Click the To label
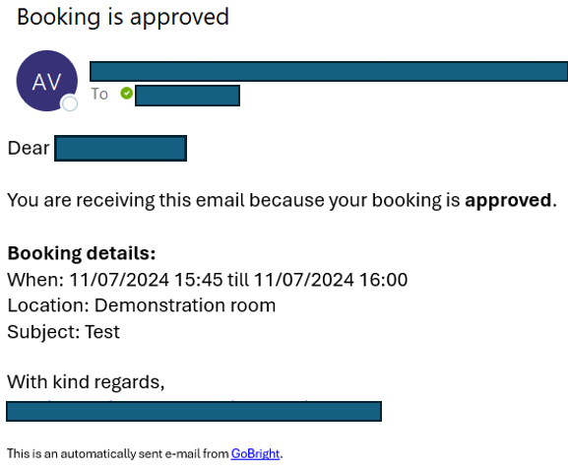The image size is (568, 470). [x=99, y=94]
